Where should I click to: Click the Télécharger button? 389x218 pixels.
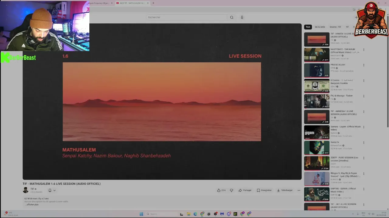(285, 190)
